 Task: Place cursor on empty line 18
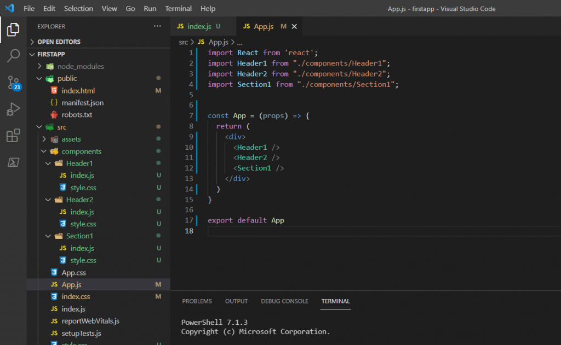[x=329, y=231]
